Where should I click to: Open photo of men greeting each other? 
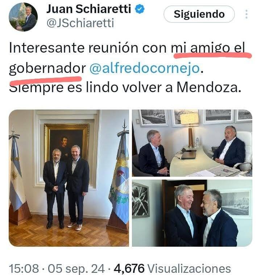[x=192, y=213]
